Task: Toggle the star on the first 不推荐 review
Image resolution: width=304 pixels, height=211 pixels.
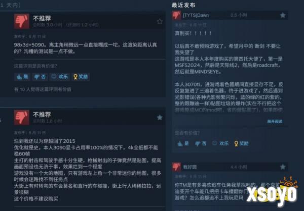Action: click(x=160, y=21)
